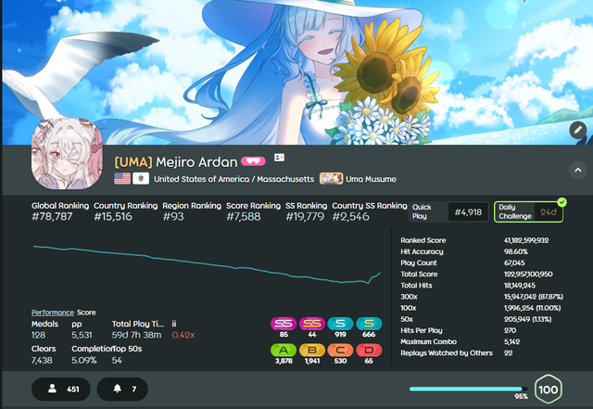Click the ID card icon beside username
The height and width of the screenshot is (409, 593).
pos(279,157)
